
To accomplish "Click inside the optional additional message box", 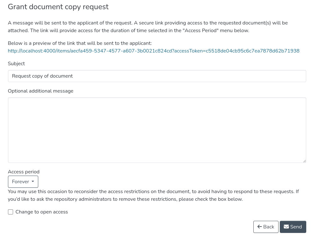I will 157,130.
